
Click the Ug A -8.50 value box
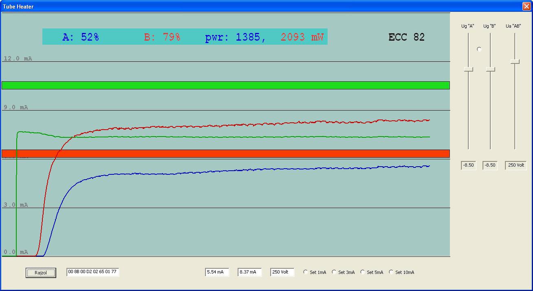[469, 165]
